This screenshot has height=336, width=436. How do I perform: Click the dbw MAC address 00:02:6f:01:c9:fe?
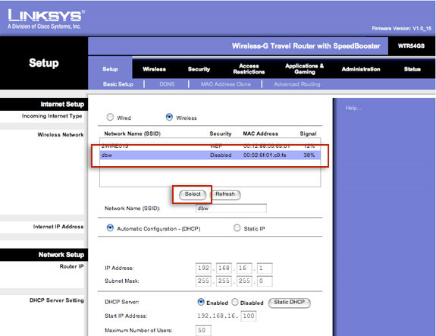tap(265, 155)
